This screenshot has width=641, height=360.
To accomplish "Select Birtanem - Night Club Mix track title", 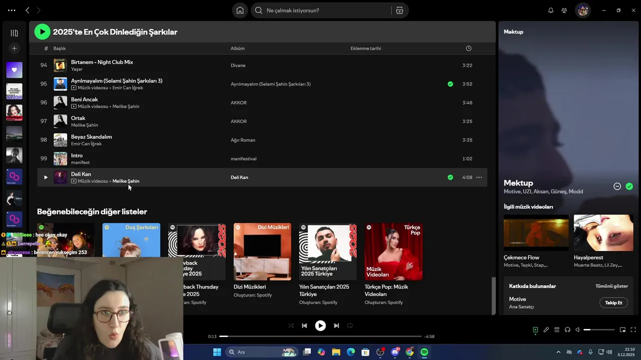I will tap(102, 62).
